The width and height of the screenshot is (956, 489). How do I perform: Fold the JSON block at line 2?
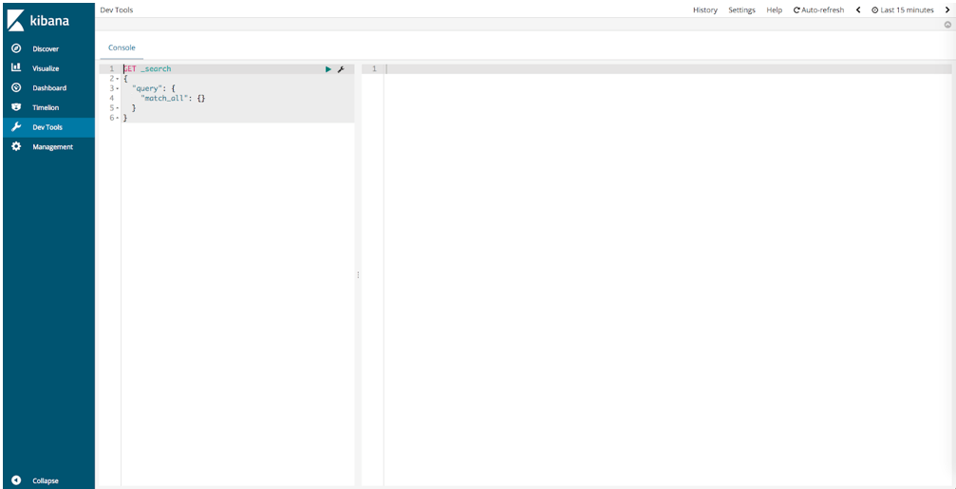tap(117, 79)
